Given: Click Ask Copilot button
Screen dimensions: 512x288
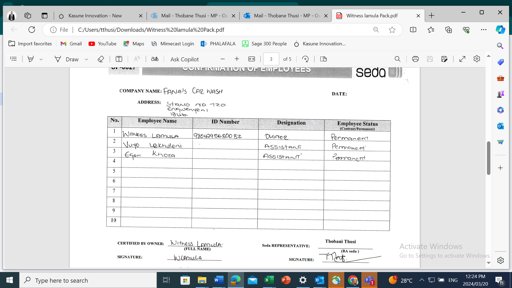Looking at the screenshot, I should [185, 59].
